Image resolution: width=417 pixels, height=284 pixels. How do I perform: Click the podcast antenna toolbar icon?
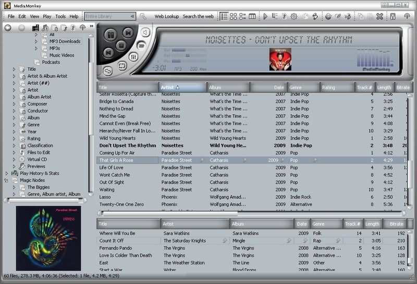(407, 16)
